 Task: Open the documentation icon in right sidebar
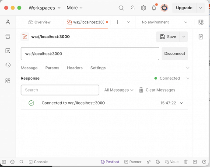pos(201,37)
